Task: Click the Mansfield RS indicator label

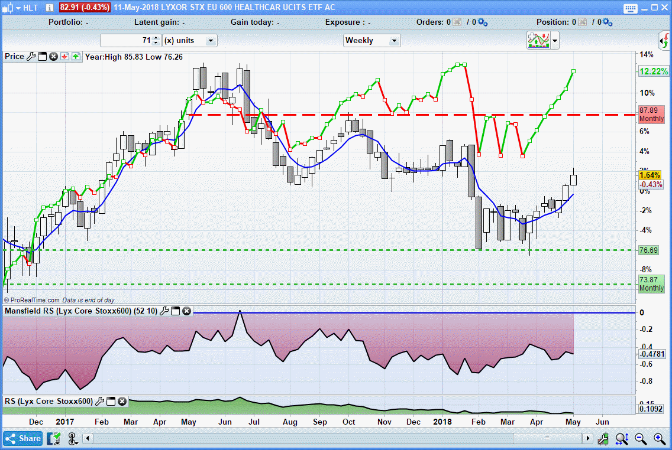Action: click(x=81, y=311)
